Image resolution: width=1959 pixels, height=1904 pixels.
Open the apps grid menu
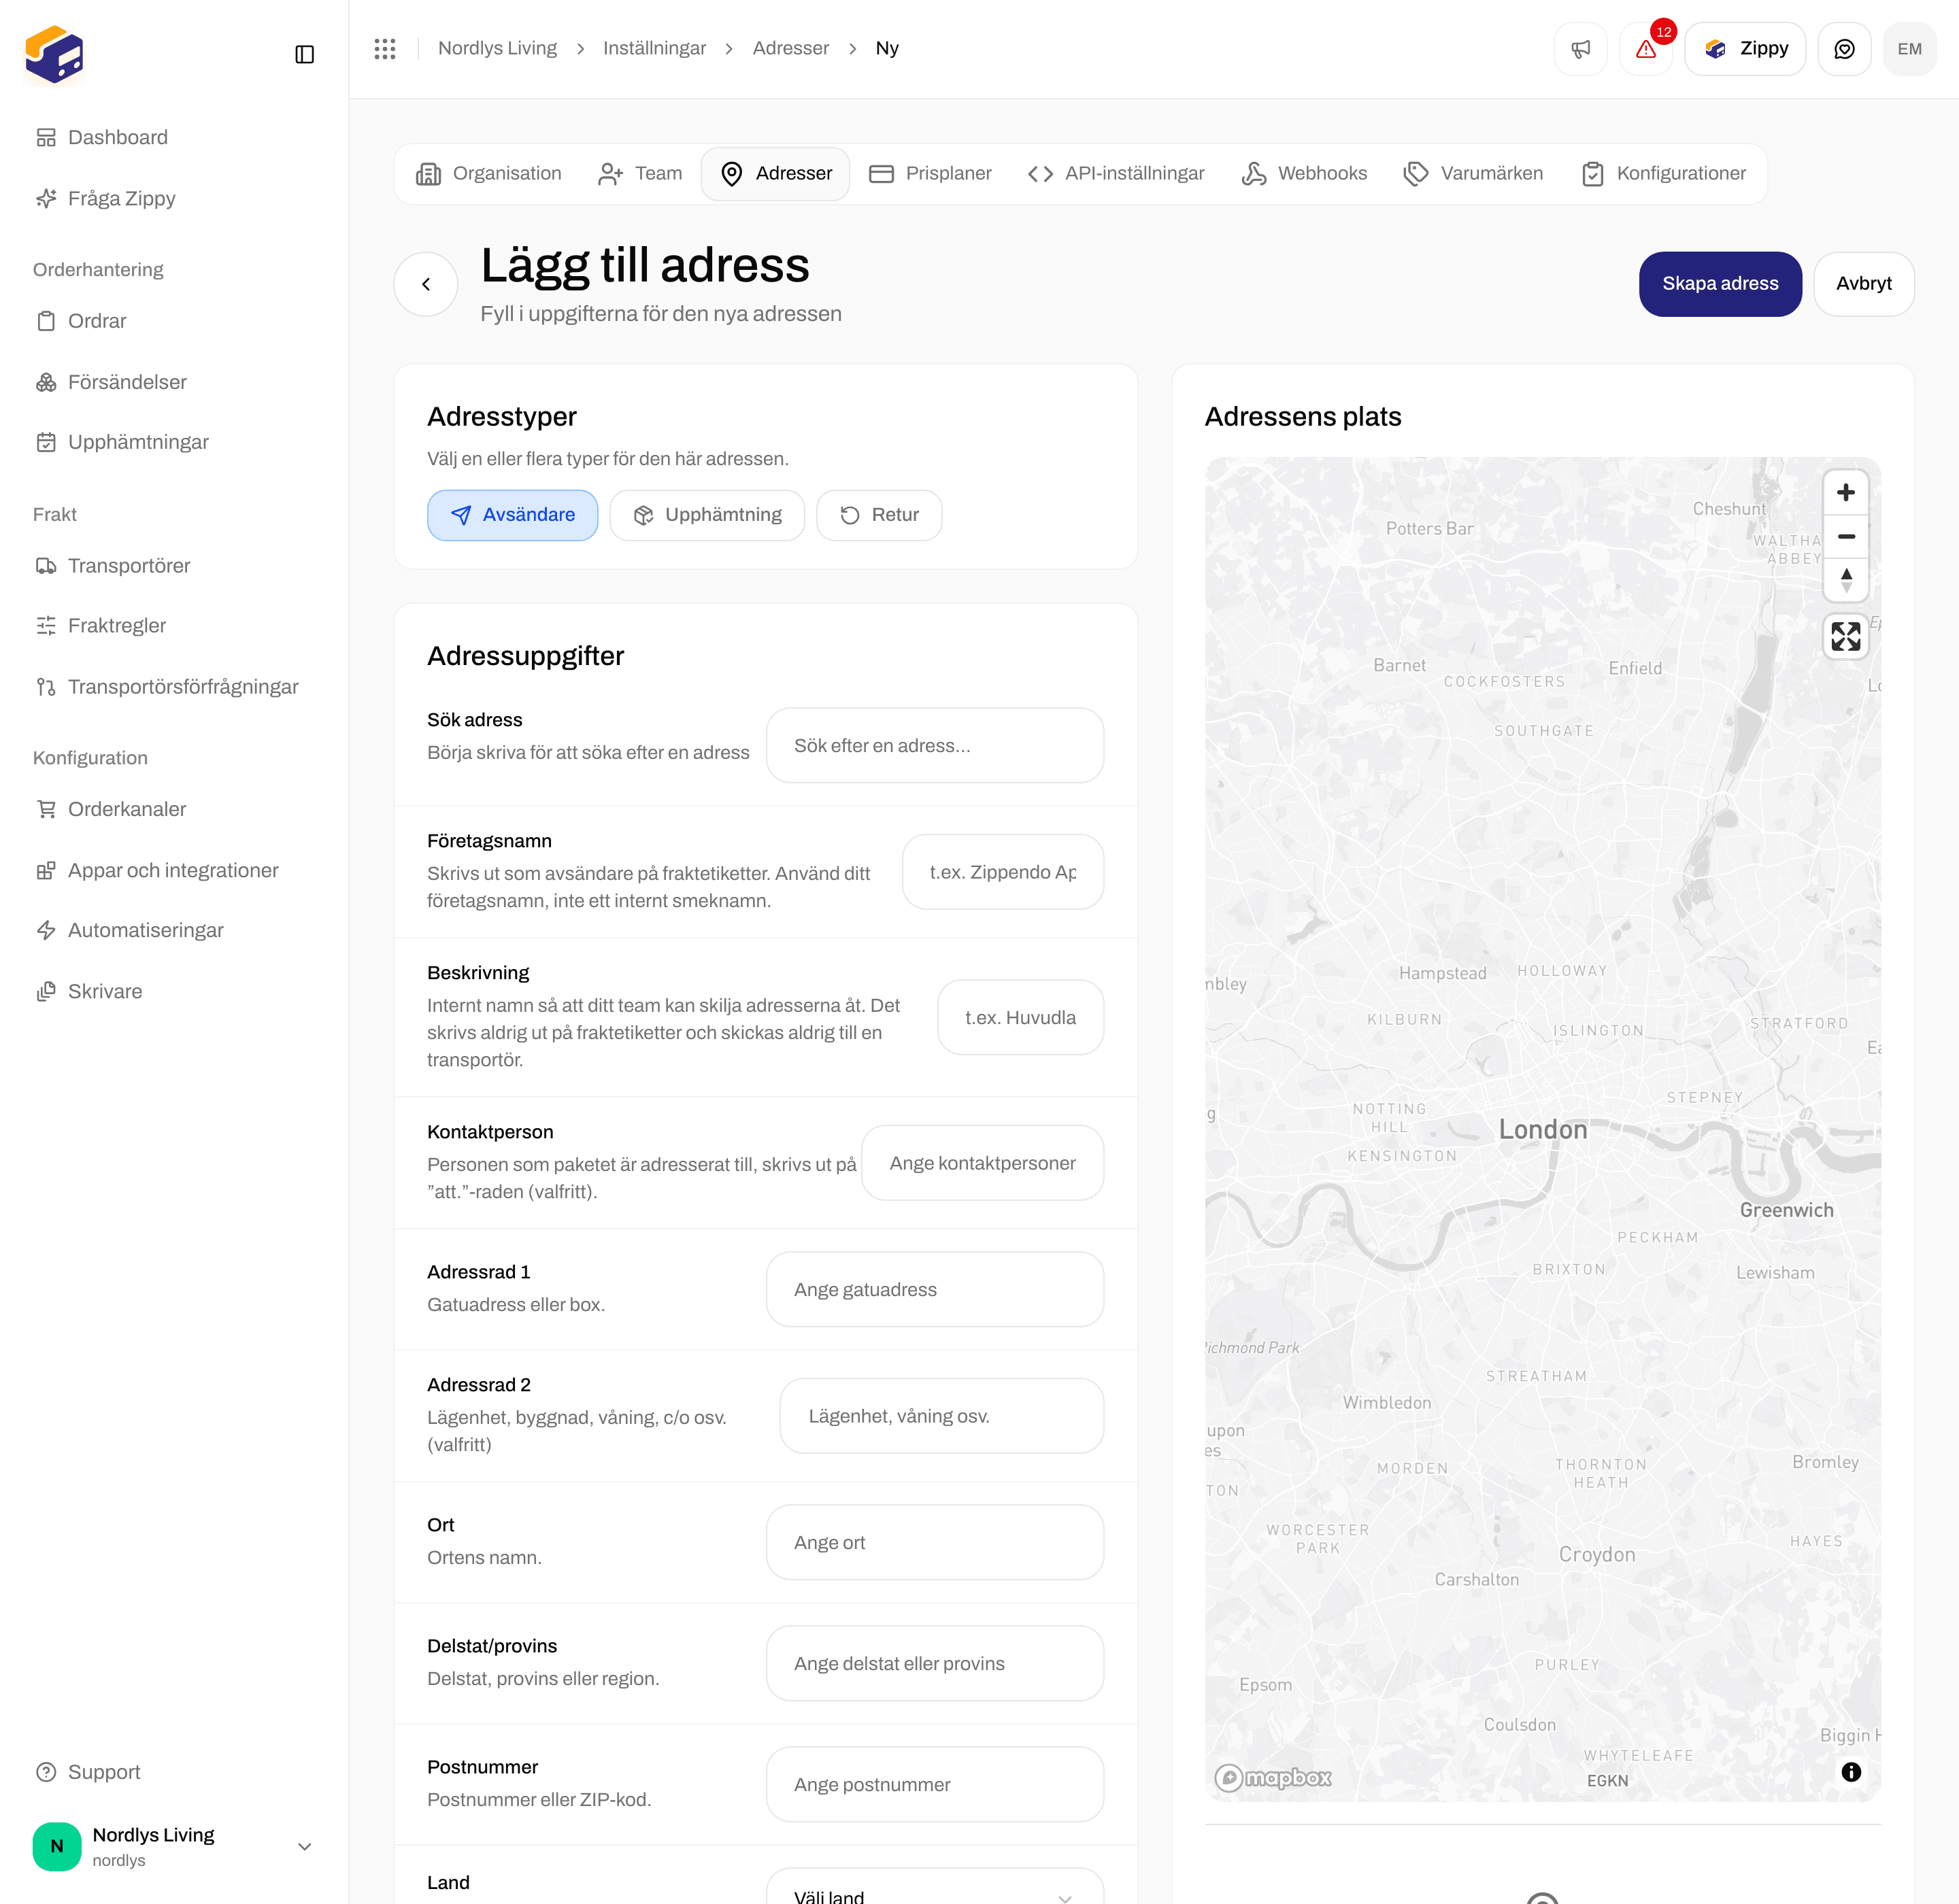[x=385, y=48]
